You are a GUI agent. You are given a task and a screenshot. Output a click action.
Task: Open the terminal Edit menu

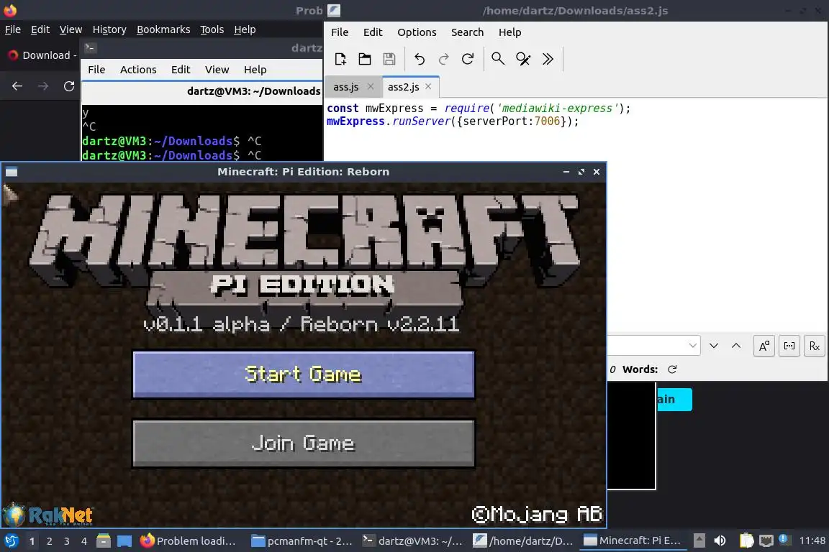pyautogui.click(x=181, y=70)
